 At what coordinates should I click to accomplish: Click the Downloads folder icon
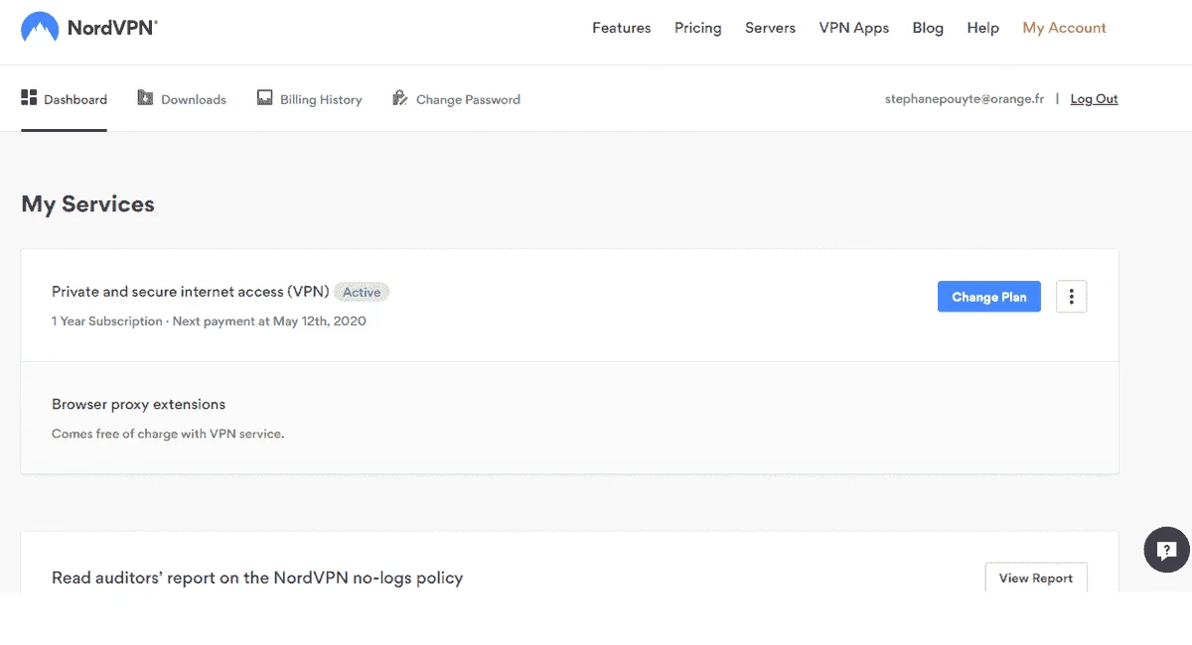[145, 97]
